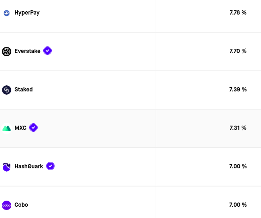Open the HyperPay provider name
The height and width of the screenshot is (218, 261).
click(x=27, y=13)
